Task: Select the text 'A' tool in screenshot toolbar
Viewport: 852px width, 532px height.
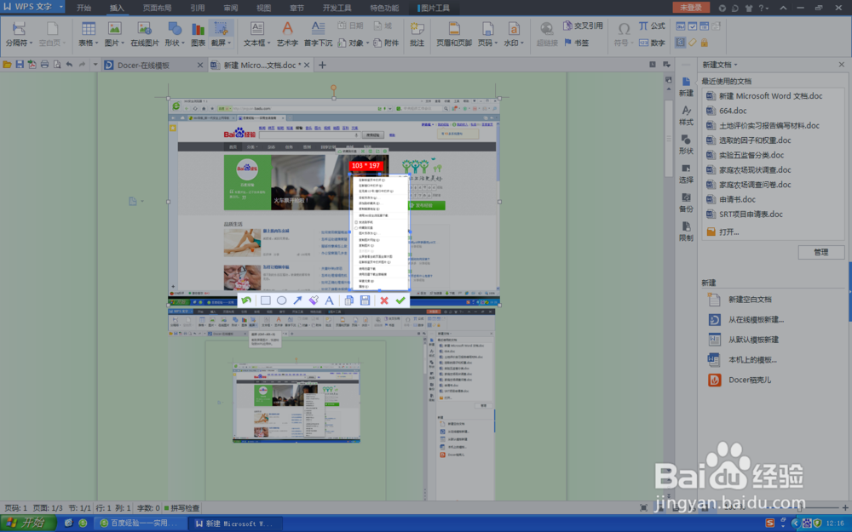Action: 329,300
